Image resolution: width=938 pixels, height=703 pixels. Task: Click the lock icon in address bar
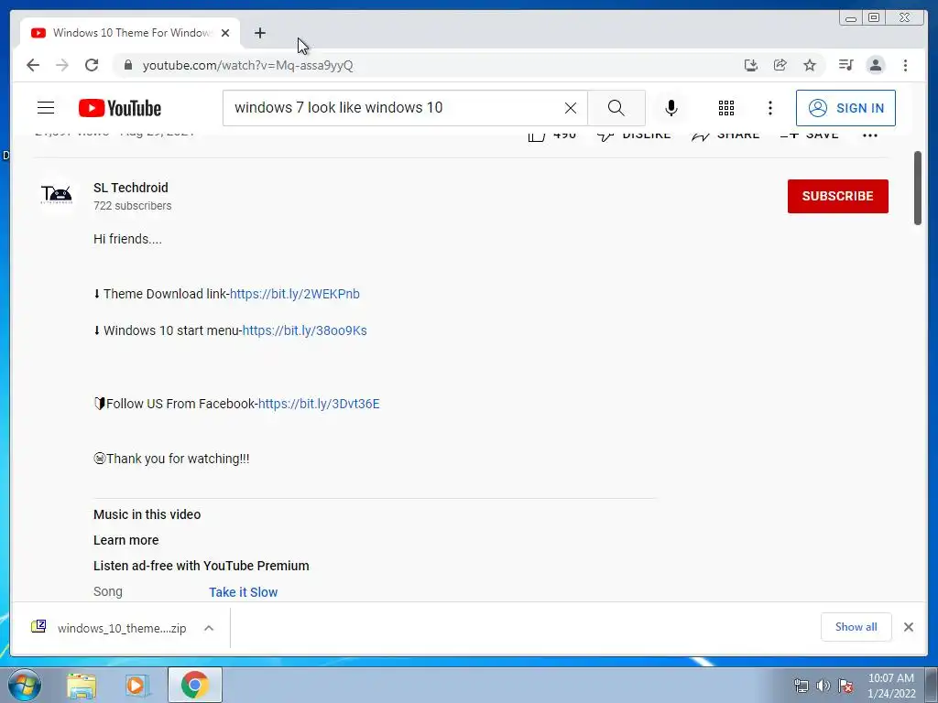click(128, 65)
